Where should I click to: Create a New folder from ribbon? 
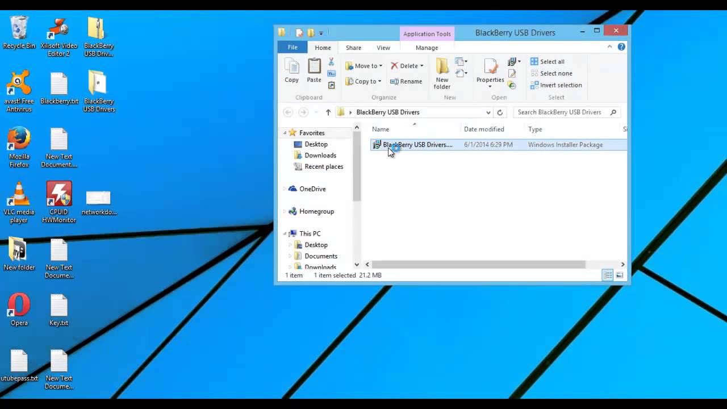tap(442, 74)
